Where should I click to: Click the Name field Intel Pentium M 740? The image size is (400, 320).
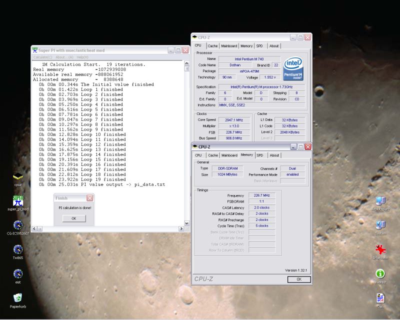tap(249, 59)
